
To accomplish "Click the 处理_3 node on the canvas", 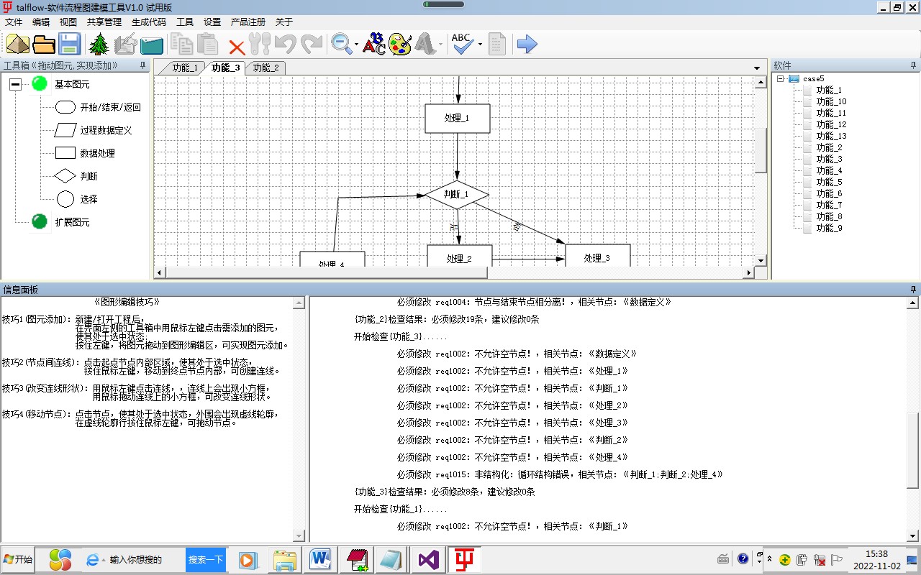I will point(597,257).
